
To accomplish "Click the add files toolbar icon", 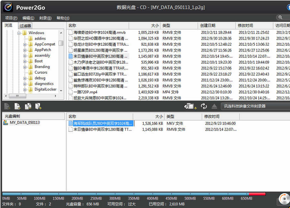I will [7, 106].
